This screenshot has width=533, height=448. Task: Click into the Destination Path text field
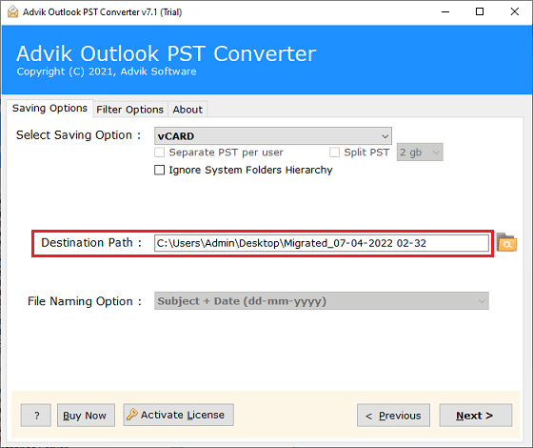[x=322, y=243]
